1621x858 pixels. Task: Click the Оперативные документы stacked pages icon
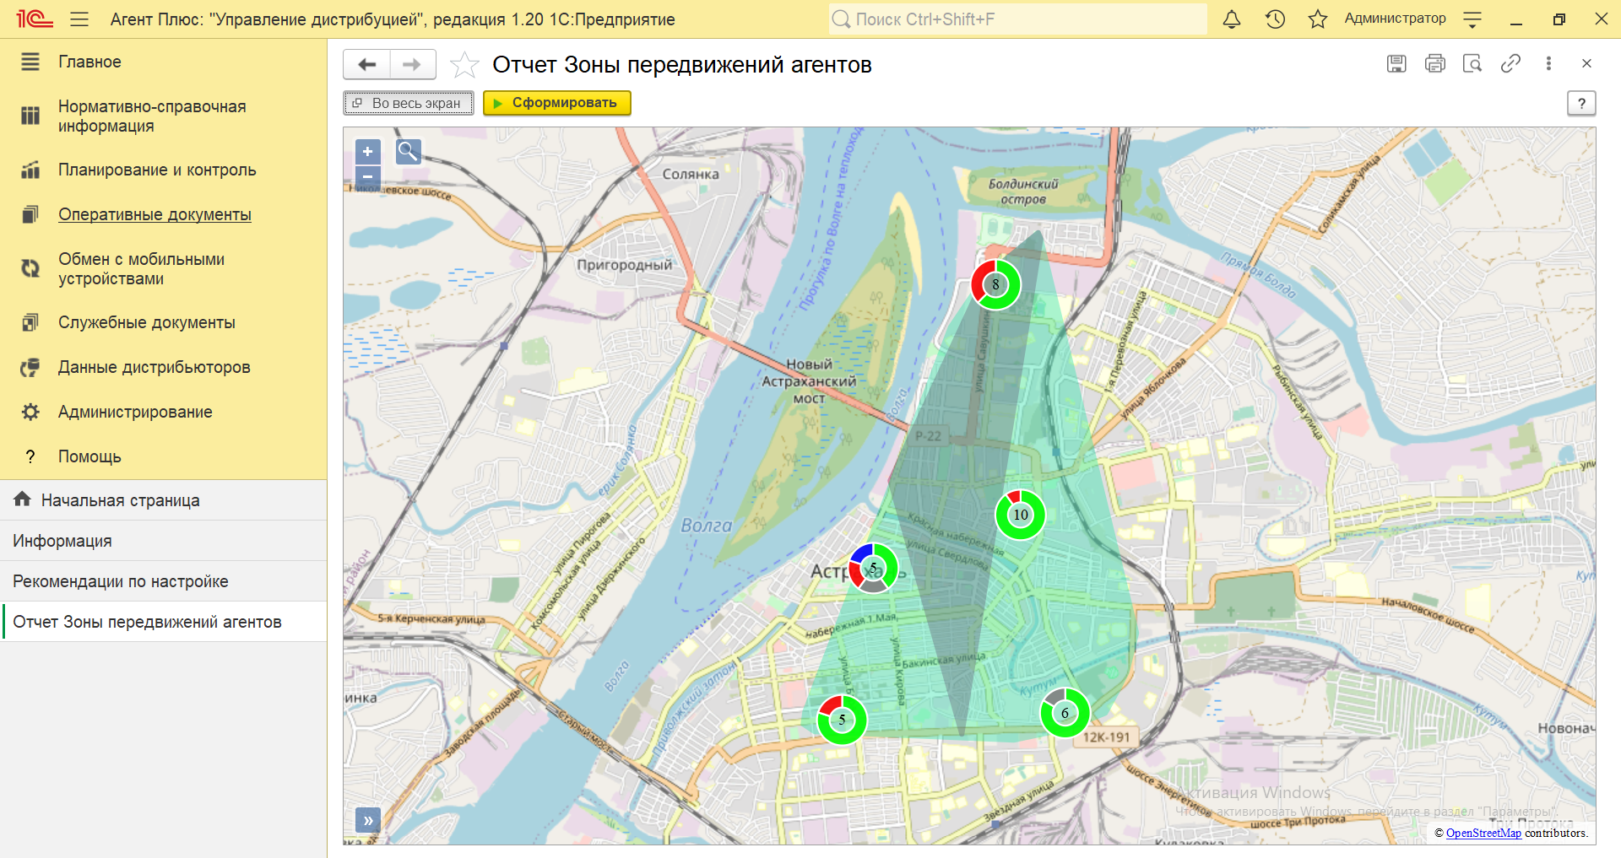30,214
